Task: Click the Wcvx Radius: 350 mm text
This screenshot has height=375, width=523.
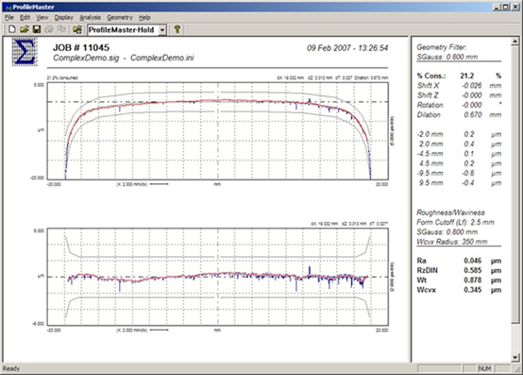Action: (451, 242)
